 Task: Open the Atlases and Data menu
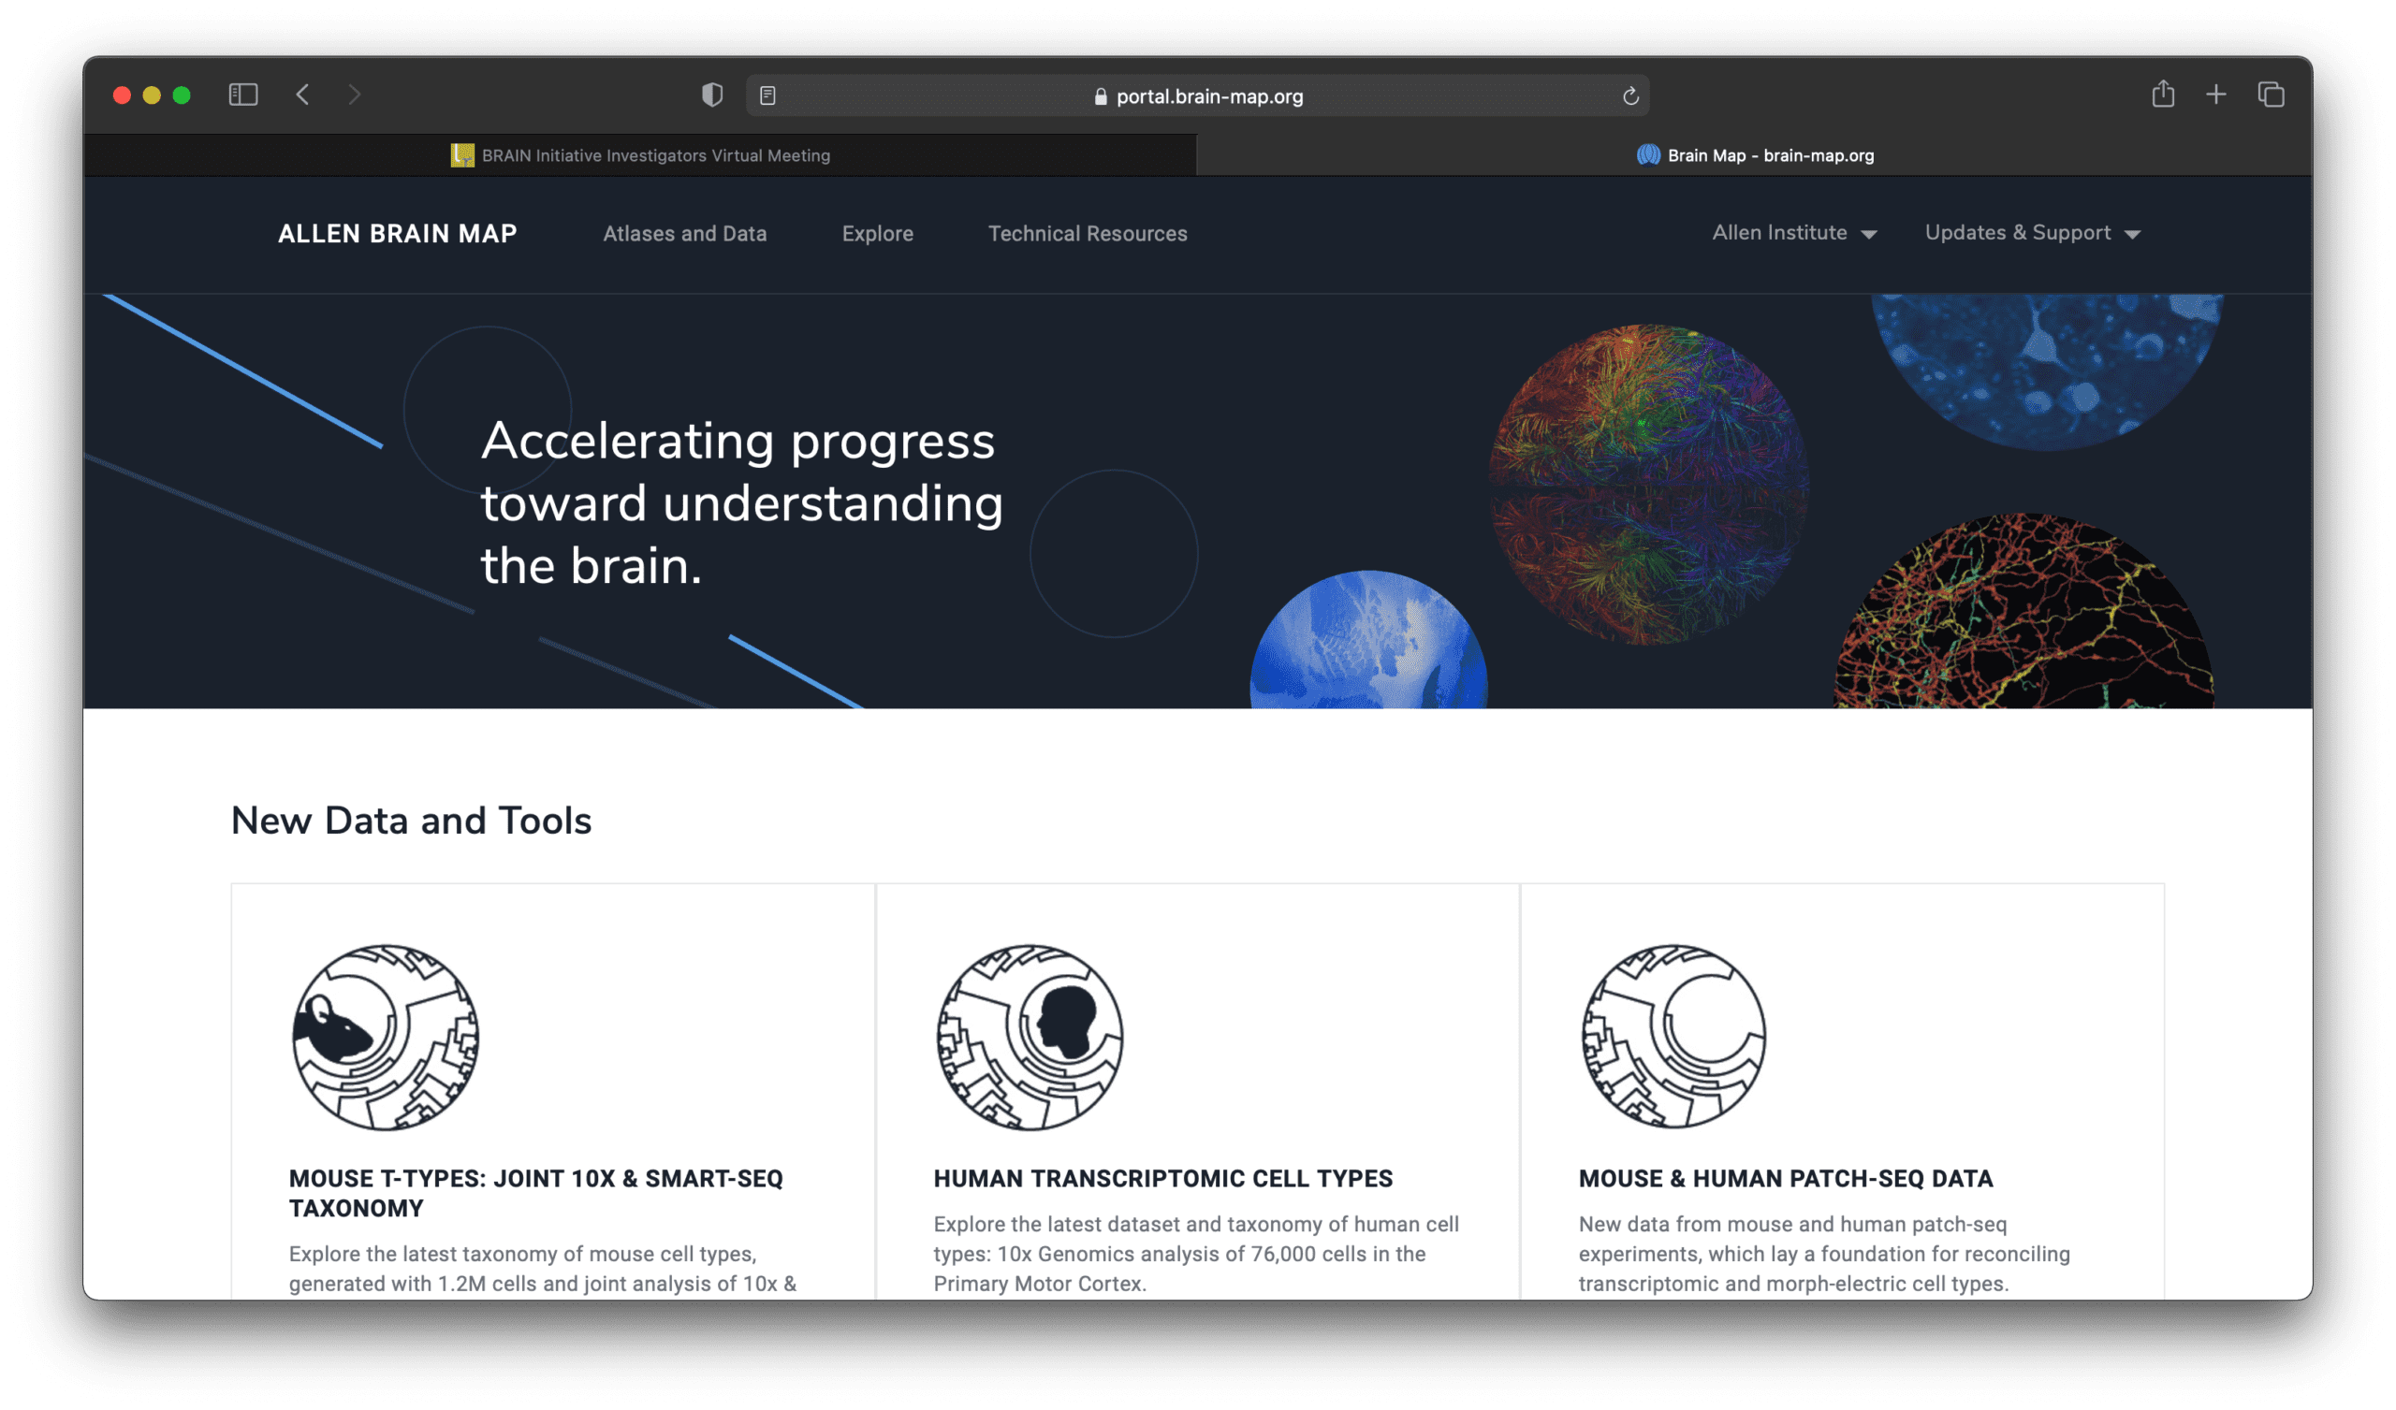(x=684, y=234)
